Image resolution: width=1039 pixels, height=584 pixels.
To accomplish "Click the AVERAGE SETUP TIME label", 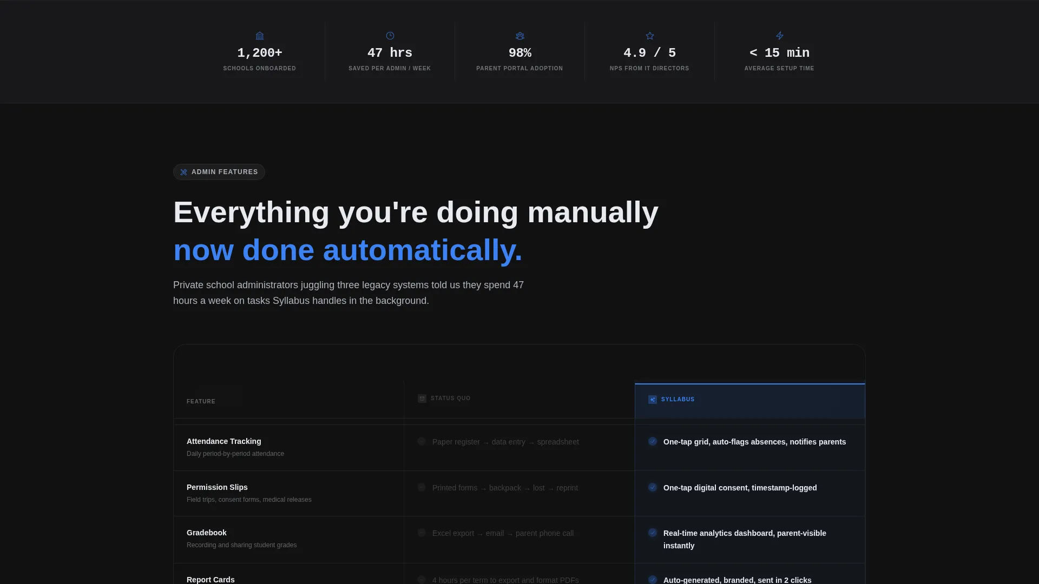I will click(x=779, y=69).
